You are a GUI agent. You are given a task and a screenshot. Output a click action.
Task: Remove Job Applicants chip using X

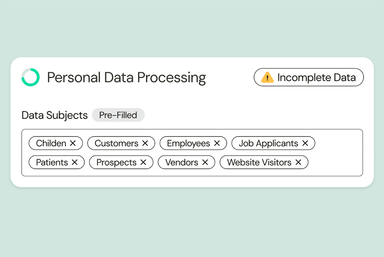(x=305, y=143)
